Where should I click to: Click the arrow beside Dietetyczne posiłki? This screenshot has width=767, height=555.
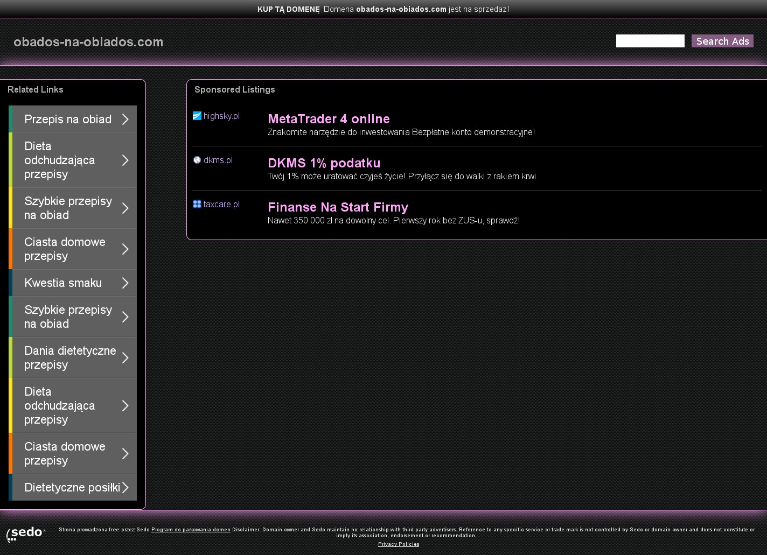[x=125, y=488]
